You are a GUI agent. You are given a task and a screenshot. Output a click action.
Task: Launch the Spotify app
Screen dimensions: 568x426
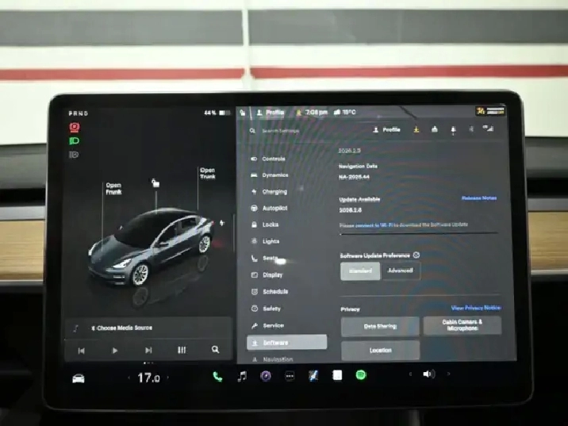pos(360,375)
